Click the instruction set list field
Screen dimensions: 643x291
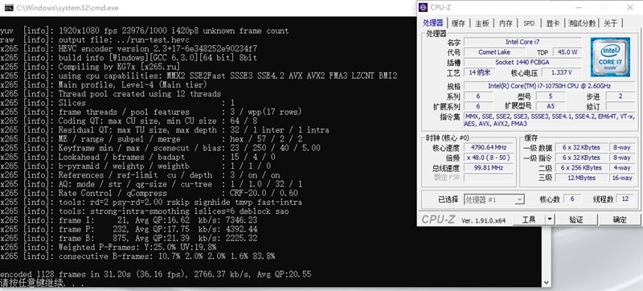coord(551,120)
